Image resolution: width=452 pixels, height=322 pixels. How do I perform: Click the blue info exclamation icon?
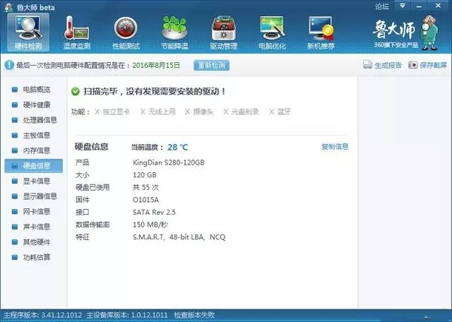point(9,65)
